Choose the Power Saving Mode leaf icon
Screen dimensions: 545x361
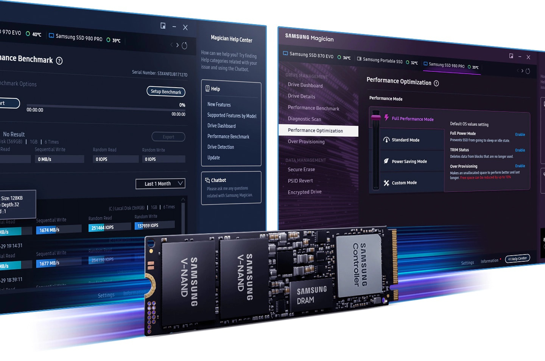(x=386, y=161)
